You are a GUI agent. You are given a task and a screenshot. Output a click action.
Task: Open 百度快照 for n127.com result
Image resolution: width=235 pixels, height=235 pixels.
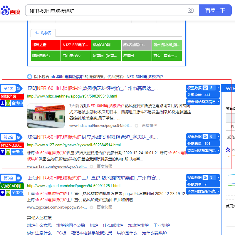tap(105, 166)
